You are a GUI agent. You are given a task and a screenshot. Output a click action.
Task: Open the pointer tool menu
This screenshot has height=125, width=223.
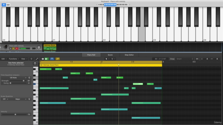point(107,59)
